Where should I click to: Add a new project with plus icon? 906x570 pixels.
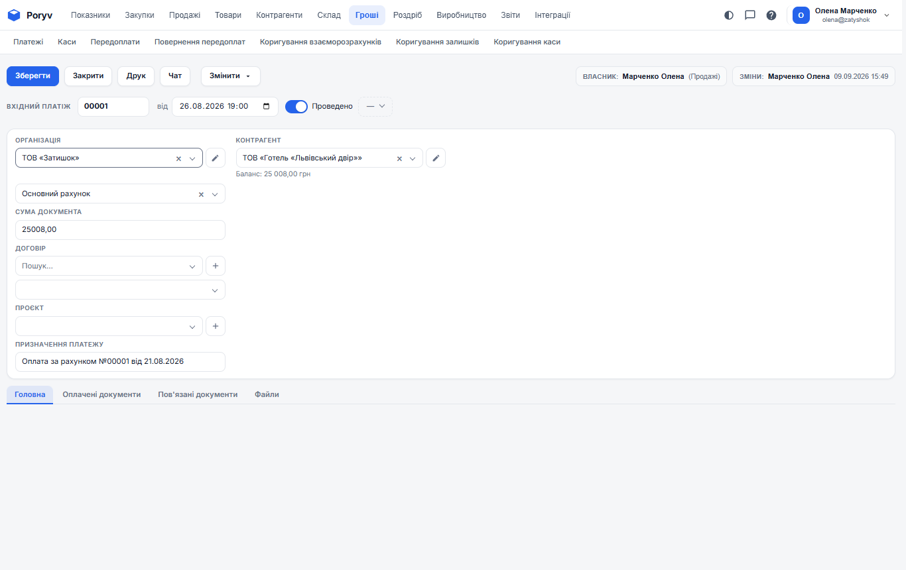[216, 326]
